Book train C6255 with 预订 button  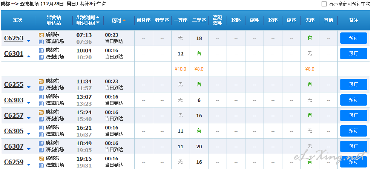tap(354, 84)
